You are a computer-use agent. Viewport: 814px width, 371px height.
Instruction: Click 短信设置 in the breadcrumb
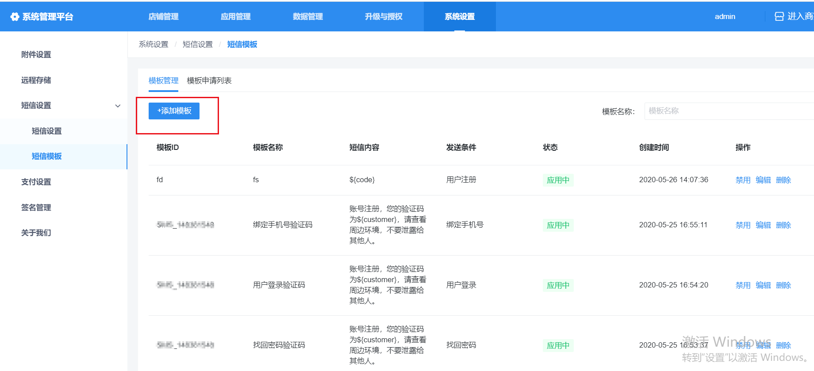coord(197,44)
